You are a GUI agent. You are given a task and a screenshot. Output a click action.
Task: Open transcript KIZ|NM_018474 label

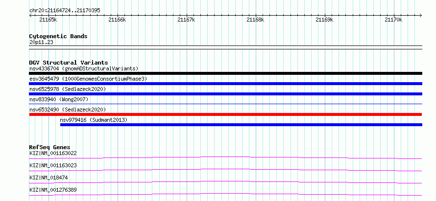[x=48, y=178]
